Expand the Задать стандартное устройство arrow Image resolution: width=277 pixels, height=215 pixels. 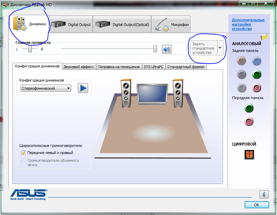[x=220, y=48]
